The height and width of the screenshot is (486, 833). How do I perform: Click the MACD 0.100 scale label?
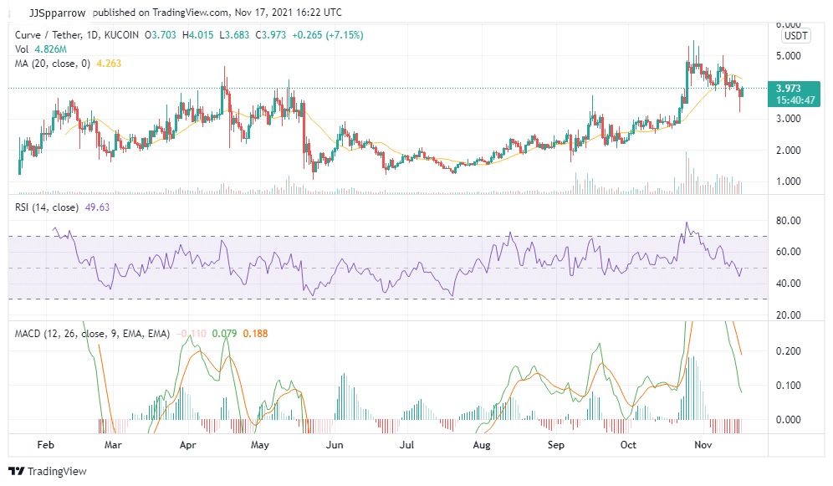tap(789, 386)
